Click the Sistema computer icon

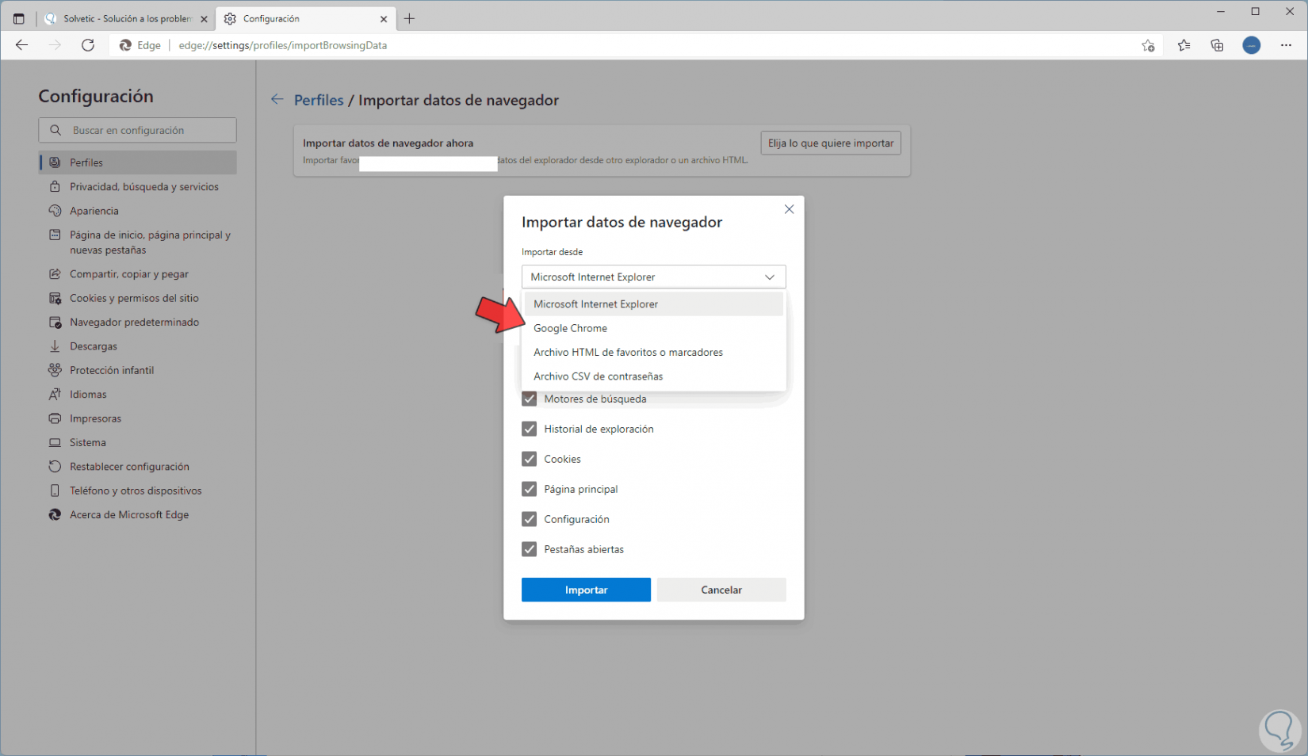point(55,442)
